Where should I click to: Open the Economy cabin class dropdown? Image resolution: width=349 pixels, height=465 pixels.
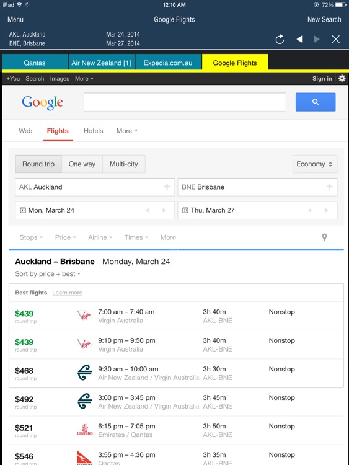[315, 164]
